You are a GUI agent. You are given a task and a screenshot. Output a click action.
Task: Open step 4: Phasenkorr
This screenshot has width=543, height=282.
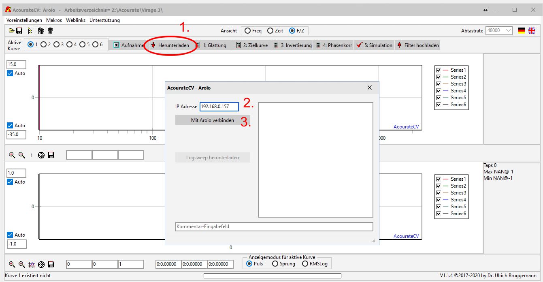(334, 45)
